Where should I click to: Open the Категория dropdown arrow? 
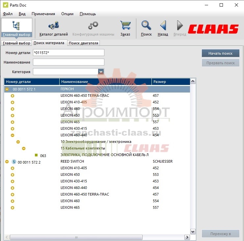[101, 71]
